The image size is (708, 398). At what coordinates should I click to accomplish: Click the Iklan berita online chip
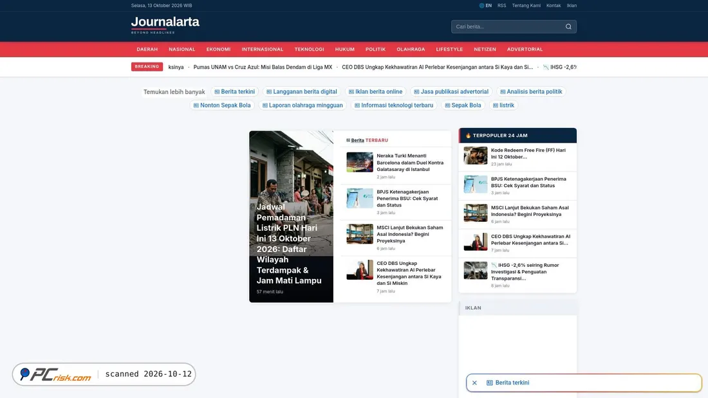[x=375, y=91]
